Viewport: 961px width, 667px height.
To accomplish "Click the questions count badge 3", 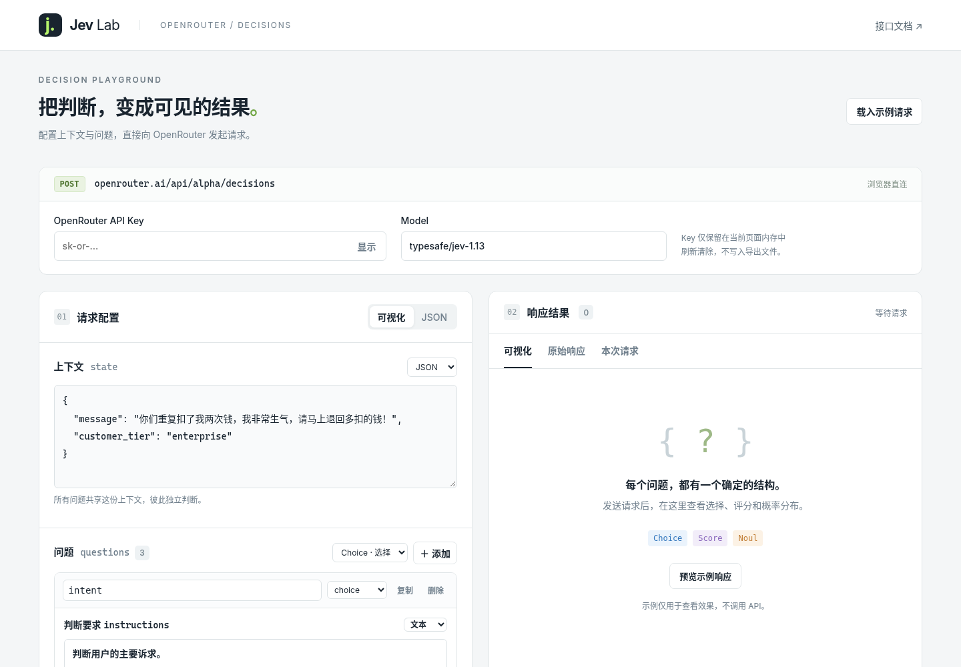I will click(x=142, y=552).
